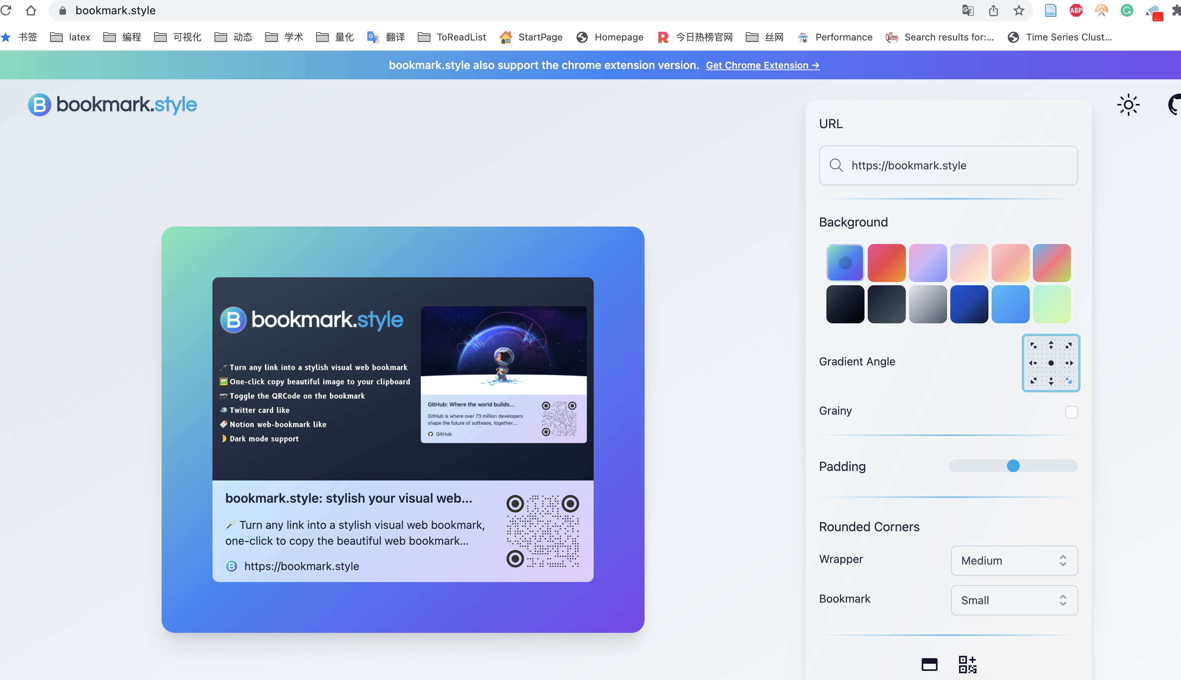The image size is (1181, 680).
Task: Open the blue document extension icon
Action: pos(1050,10)
